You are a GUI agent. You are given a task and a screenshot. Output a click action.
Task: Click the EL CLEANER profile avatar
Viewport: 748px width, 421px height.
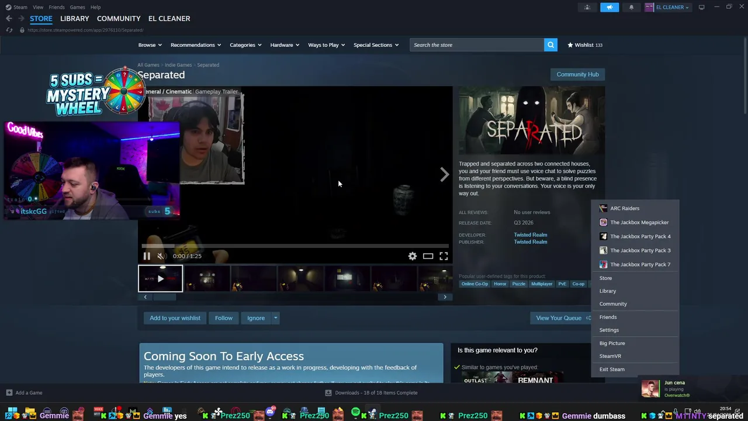coord(649,7)
